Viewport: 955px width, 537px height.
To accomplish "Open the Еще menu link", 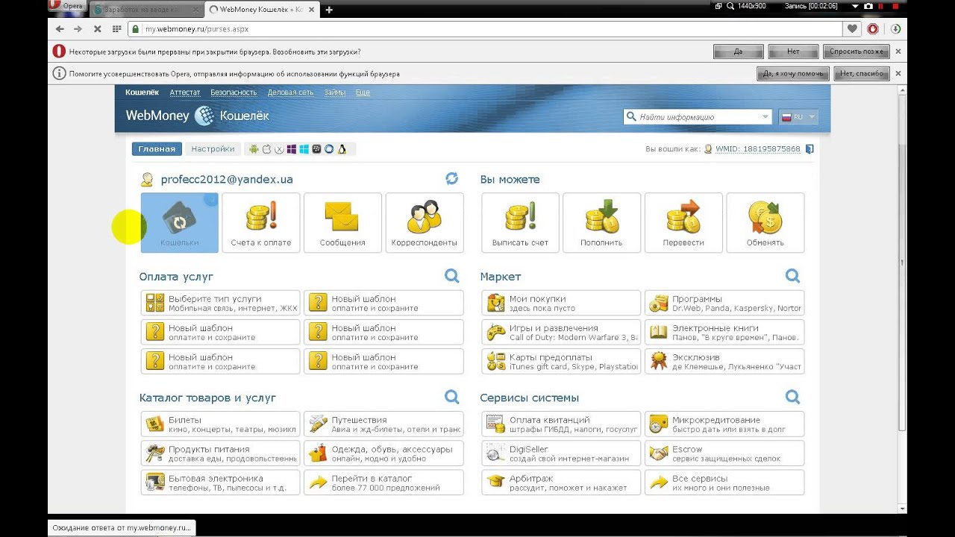I will coord(363,92).
